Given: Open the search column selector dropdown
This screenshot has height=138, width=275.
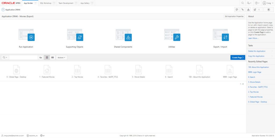Looking at the screenshot, I should pyautogui.click(x=5, y=57).
